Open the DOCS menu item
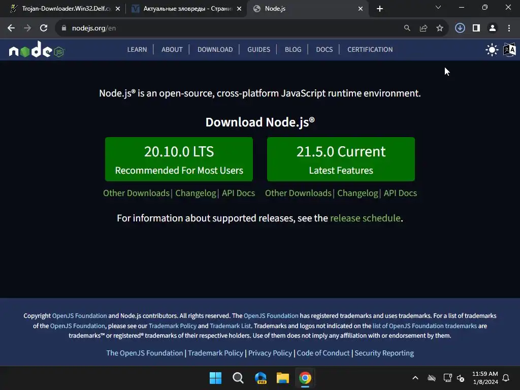Screen dimensions: 520x390 (x=324, y=49)
